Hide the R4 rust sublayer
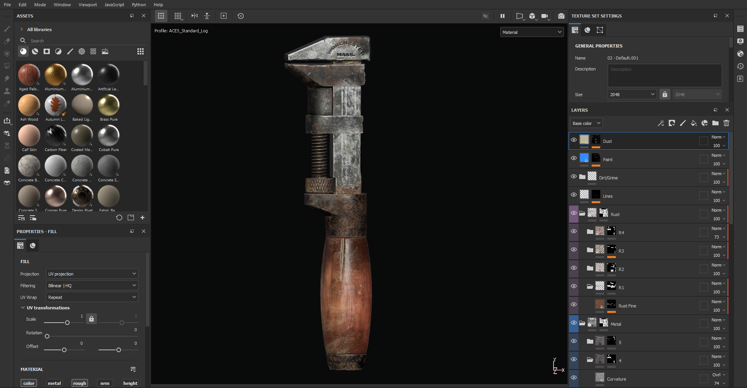Viewport: 747px width, 388px height. click(574, 231)
